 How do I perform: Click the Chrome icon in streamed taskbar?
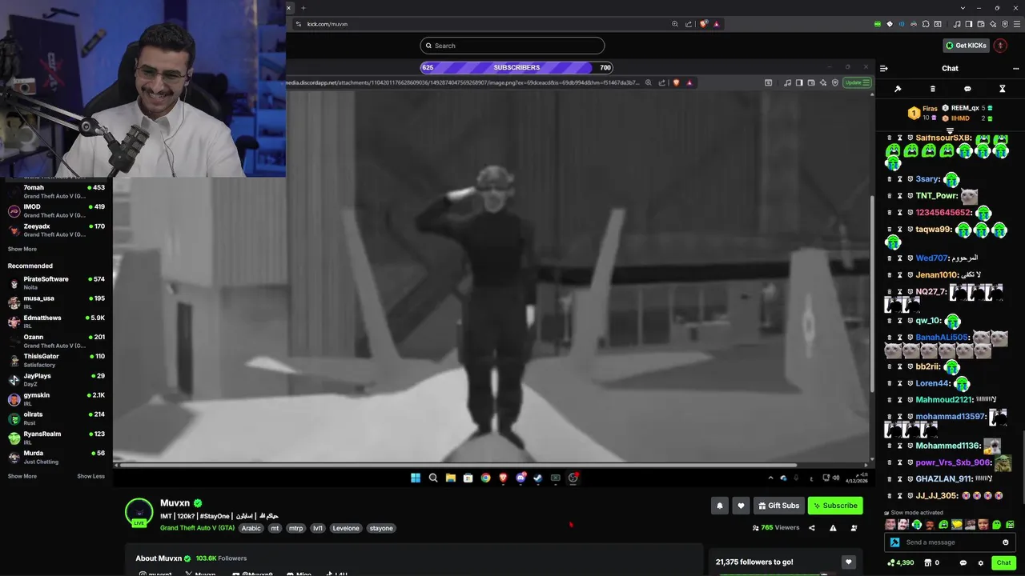[x=485, y=478]
